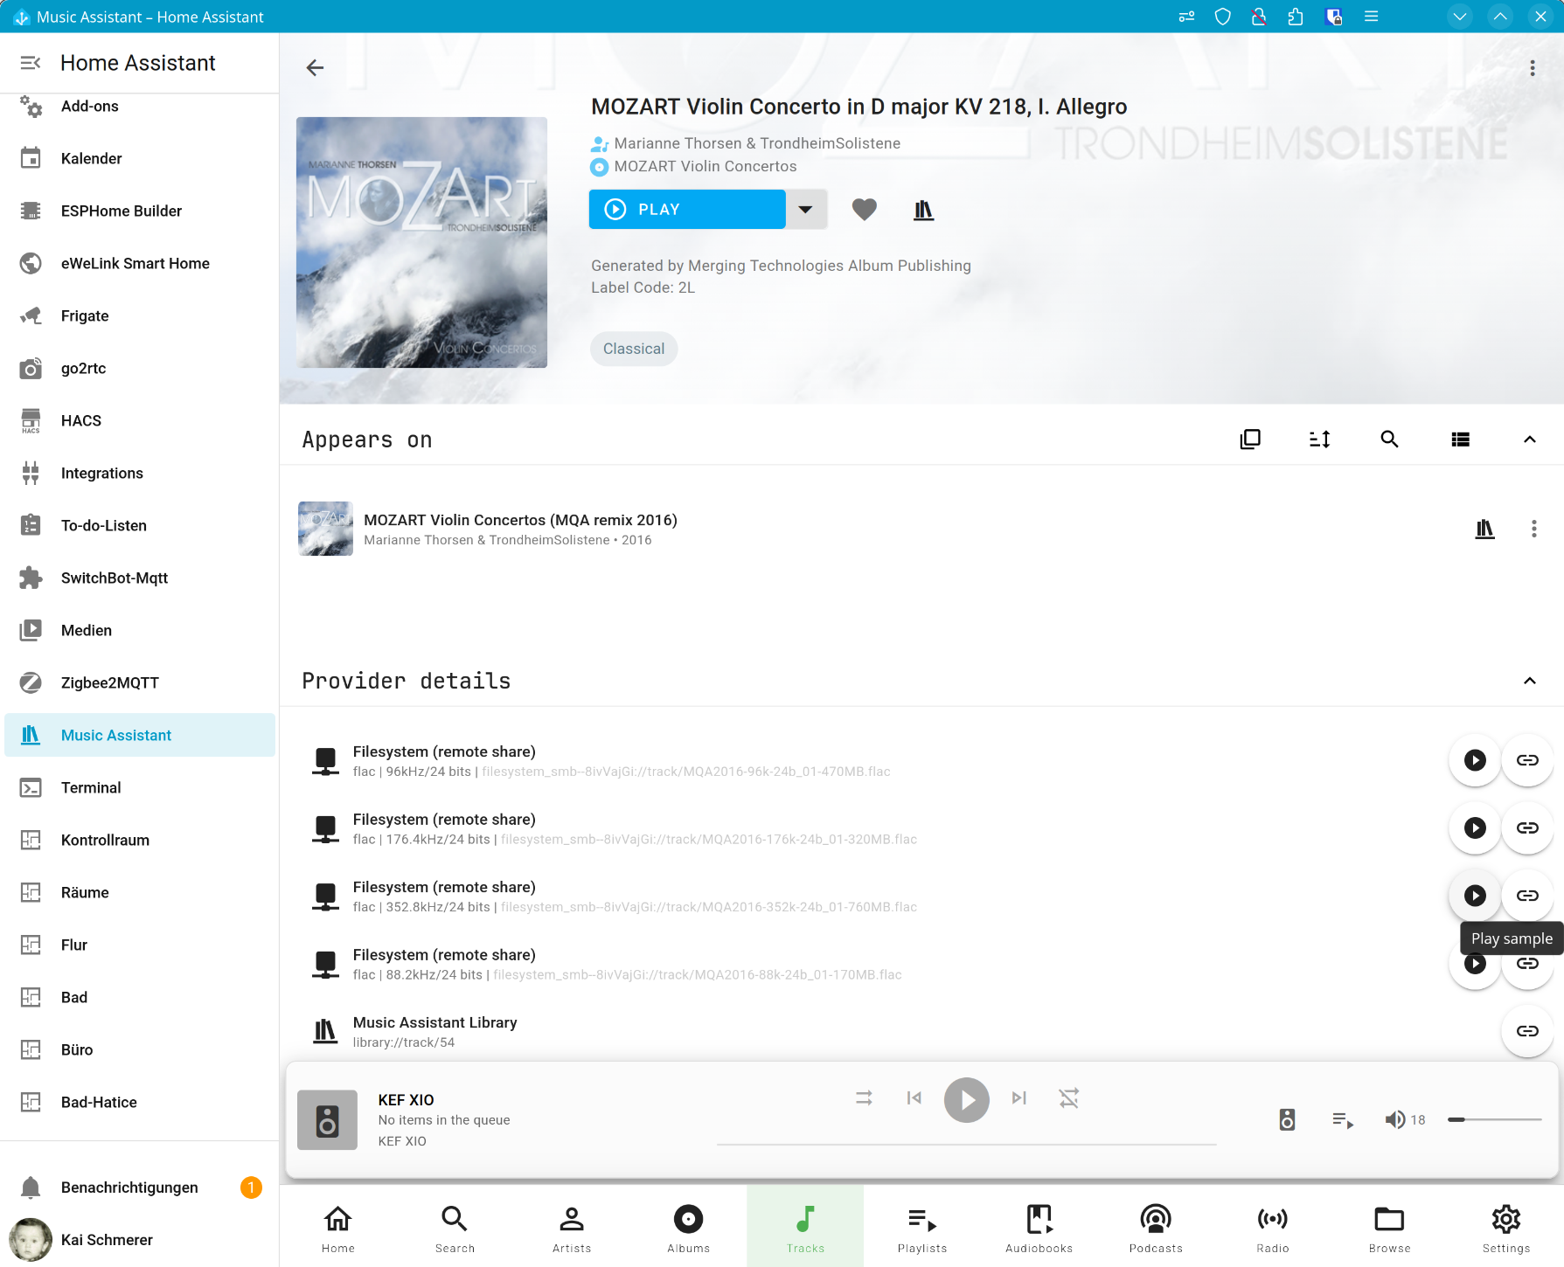Open the speaker player selection icon

[x=1287, y=1119]
